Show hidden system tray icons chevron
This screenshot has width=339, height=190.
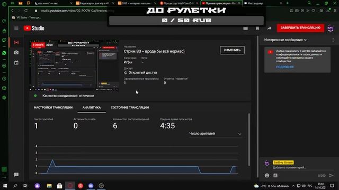point(293,186)
